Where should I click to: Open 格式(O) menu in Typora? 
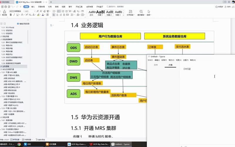(172, 60)
